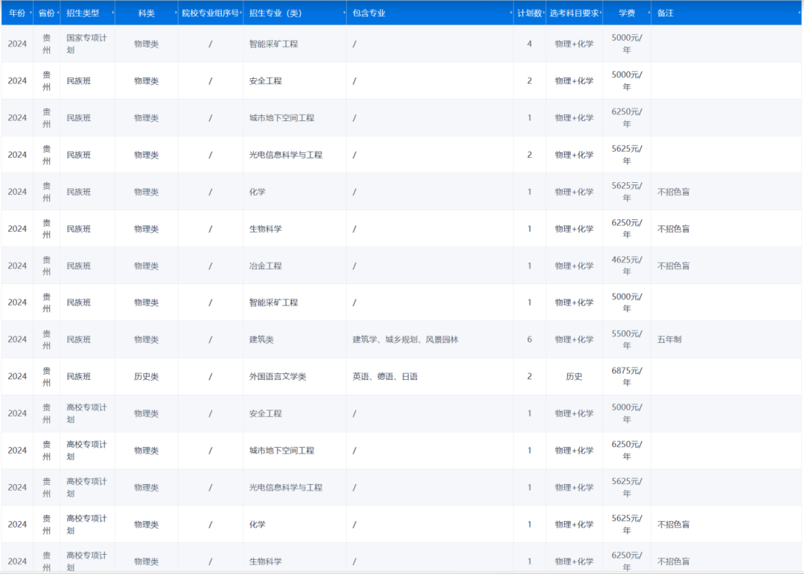The height and width of the screenshot is (574, 804).
Task: Click the 5500元/年 tuition cell
Action: point(627,340)
